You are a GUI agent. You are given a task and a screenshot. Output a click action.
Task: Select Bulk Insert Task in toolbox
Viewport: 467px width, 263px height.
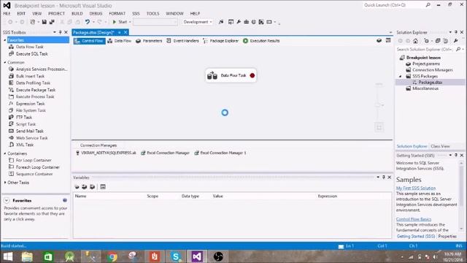(x=26, y=76)
